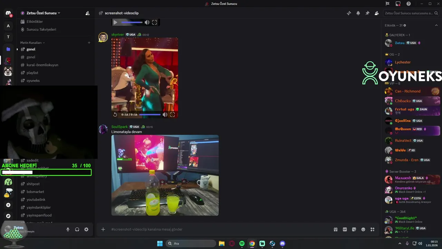Screen dimensions: 442x249
Task: Open pinned messages icon
Action: (x=367, y=13)
